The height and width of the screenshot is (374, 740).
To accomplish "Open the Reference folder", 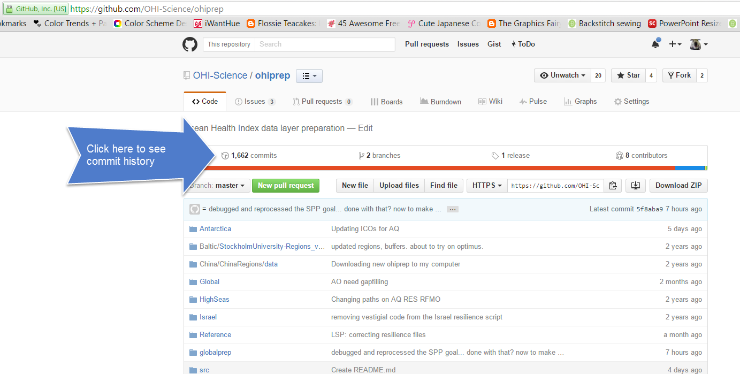I will (x=215, y=335).
